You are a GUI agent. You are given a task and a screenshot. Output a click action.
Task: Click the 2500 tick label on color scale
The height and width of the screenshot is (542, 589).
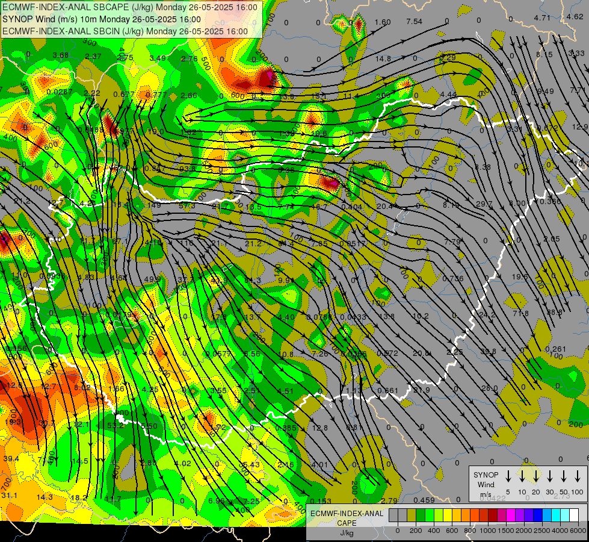coord(541,531)
